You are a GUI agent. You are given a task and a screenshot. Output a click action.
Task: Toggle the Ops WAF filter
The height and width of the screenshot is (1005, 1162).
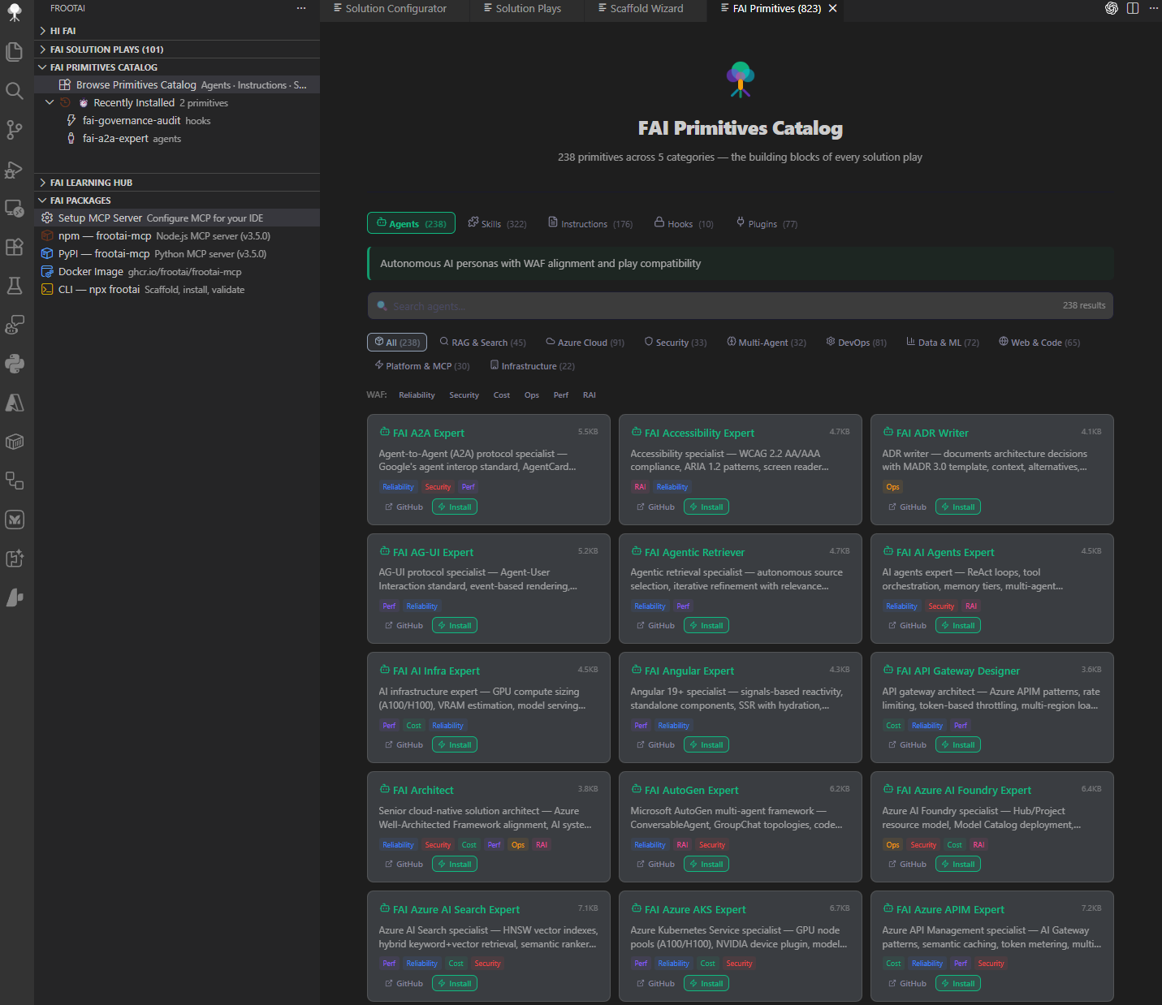coord(532,395)
